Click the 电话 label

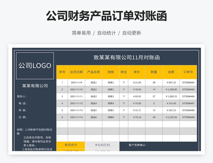[x=23, y=103]
